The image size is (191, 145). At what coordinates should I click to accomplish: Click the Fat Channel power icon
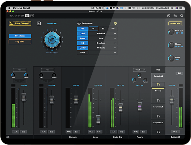pos(116,23)
